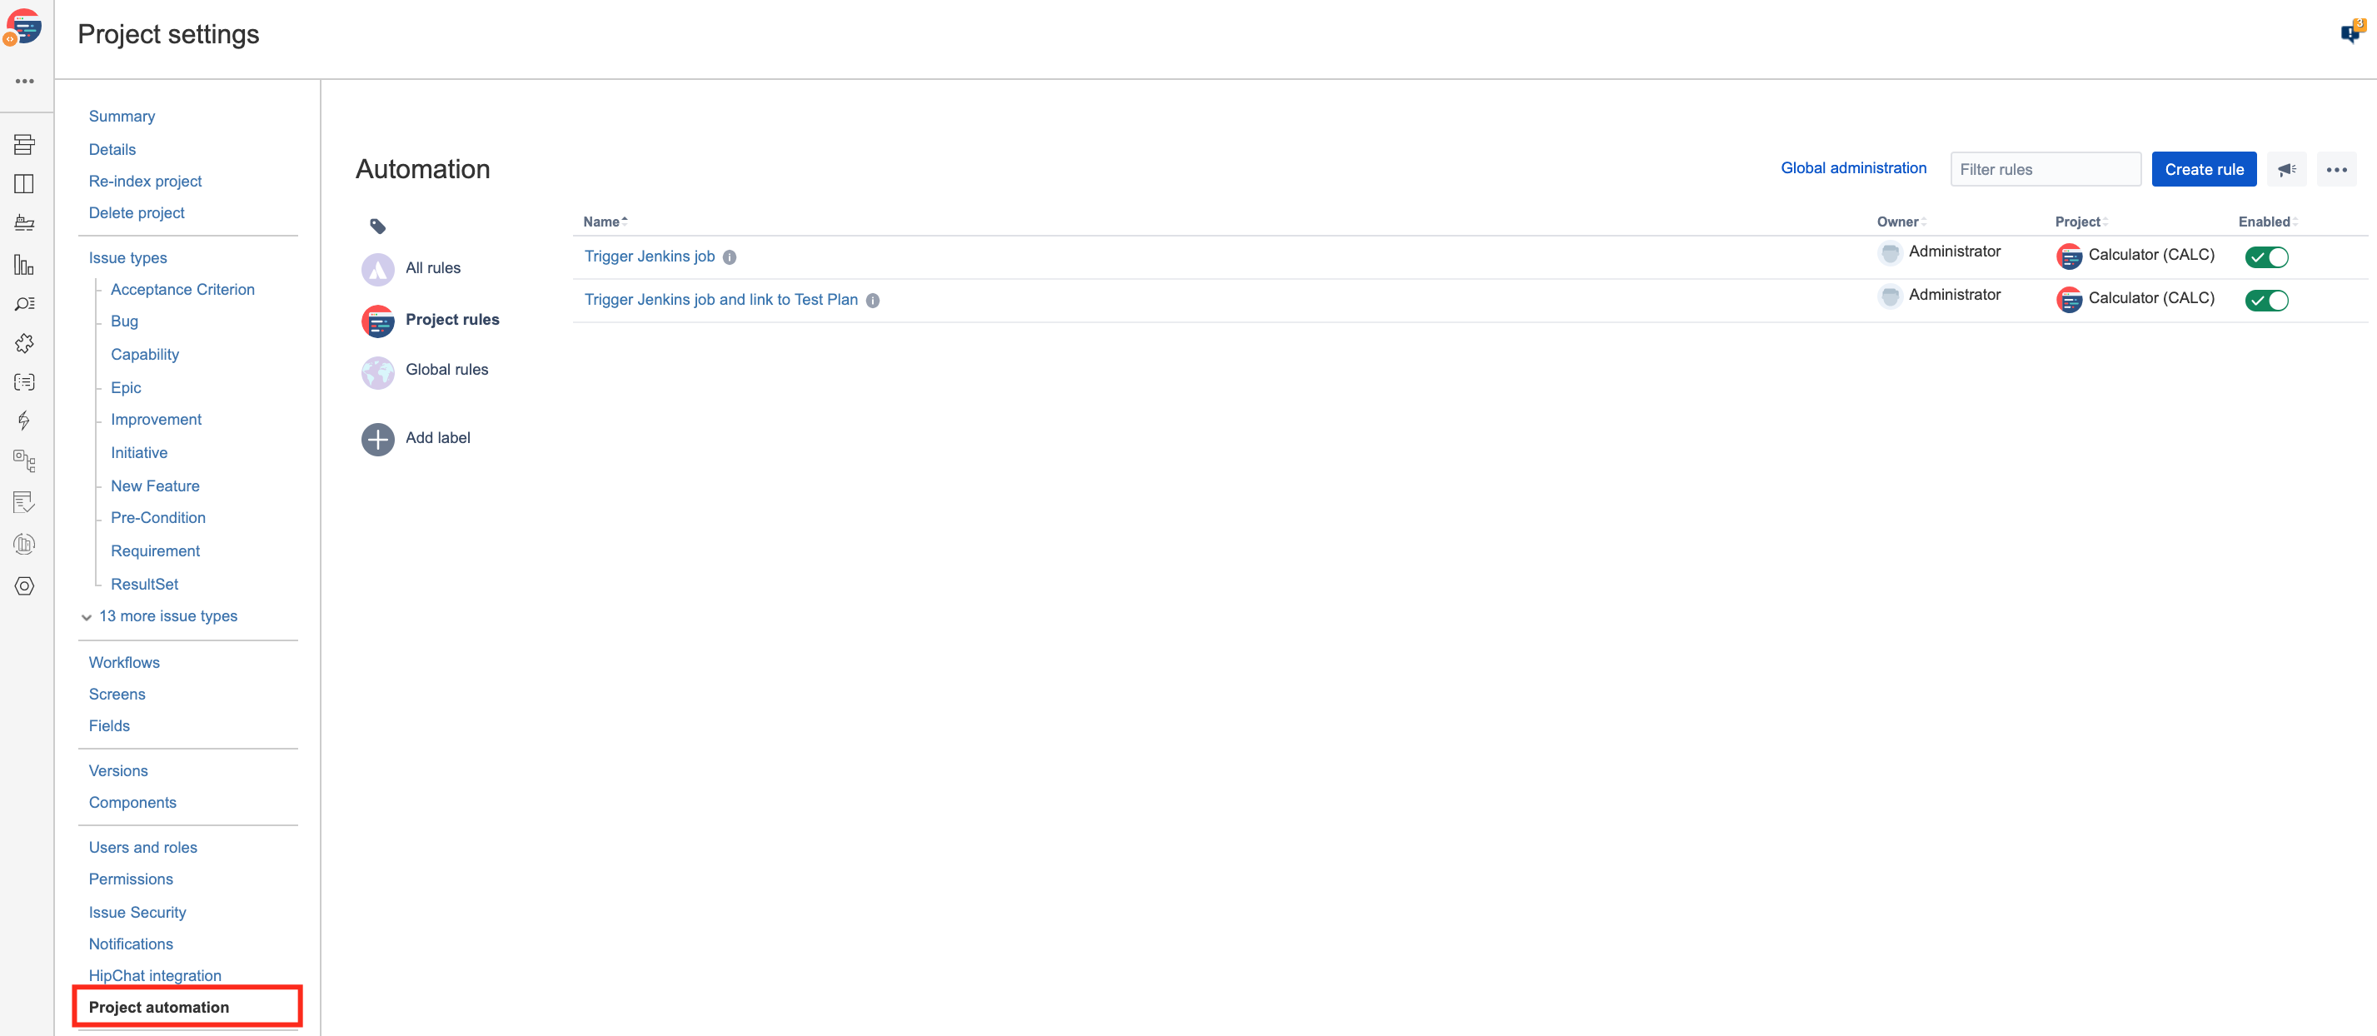The width and height of the screenshot is (2377, 1036).
Task: Disable the Trigger Jenkins job rule toggle
Action: 2266,257
